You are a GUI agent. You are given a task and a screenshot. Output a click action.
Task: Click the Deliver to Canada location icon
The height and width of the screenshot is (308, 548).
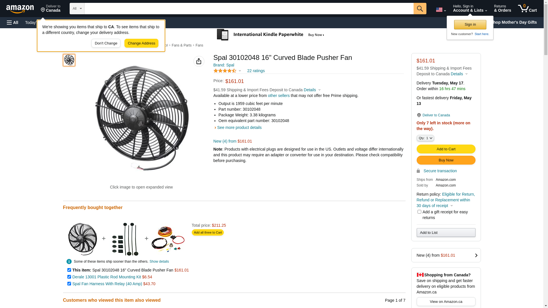419,115
